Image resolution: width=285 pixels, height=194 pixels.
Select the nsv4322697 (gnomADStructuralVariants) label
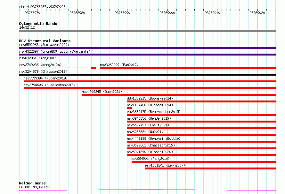[55, 51]
